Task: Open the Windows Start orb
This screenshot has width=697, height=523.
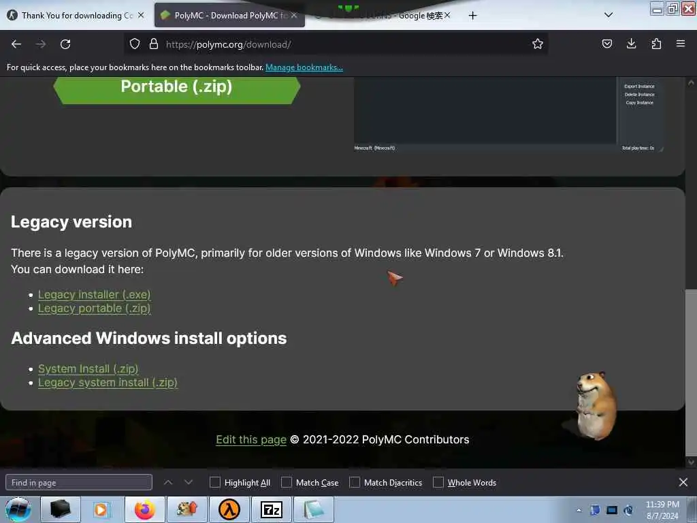Action: [18, 509]
